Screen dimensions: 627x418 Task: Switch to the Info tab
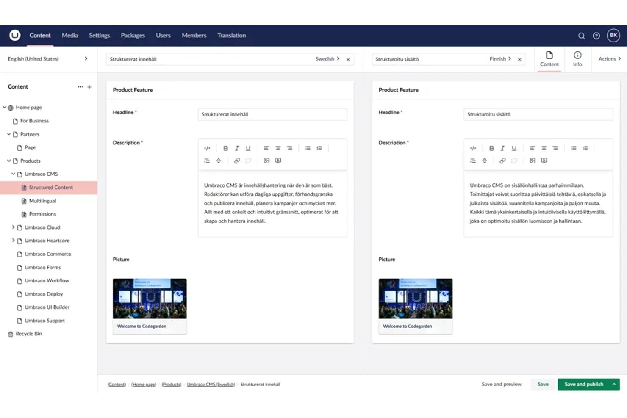577,59
